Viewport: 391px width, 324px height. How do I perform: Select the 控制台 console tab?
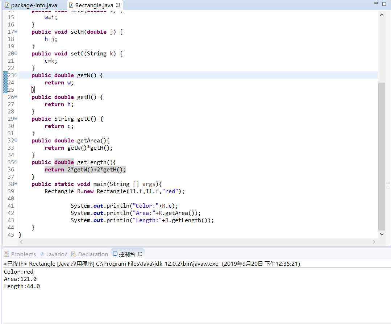(x=127, y=254)
